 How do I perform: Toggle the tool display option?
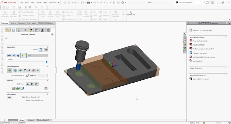[x=25, y=71]
